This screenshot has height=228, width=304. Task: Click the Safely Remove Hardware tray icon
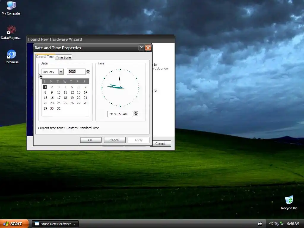pos(282,224)
